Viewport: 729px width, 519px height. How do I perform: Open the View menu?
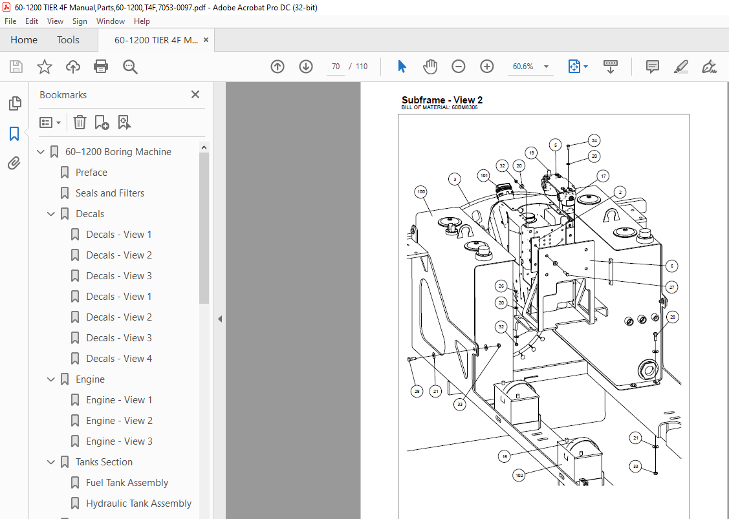coord(56,21)
